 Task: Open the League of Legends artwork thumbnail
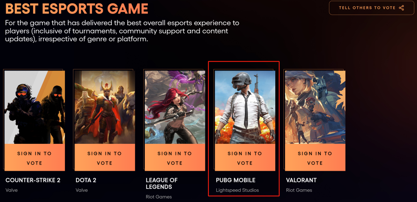[x=175, y=107]
